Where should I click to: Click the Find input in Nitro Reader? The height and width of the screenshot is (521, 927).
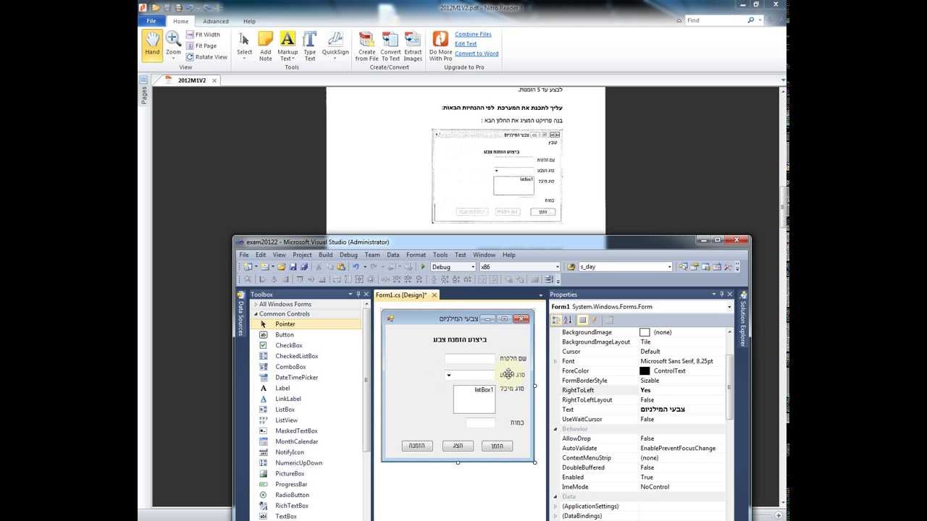pyautogui.click(x=716, y=20)
